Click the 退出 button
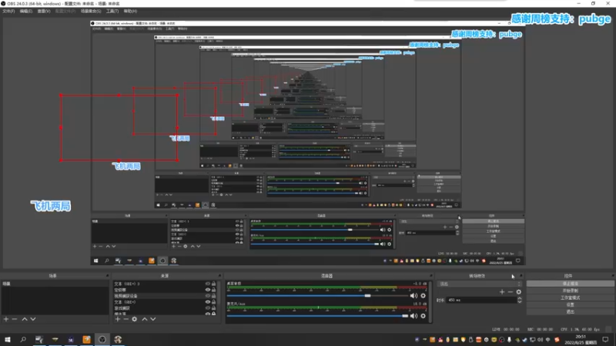 (x=570, y=312)
